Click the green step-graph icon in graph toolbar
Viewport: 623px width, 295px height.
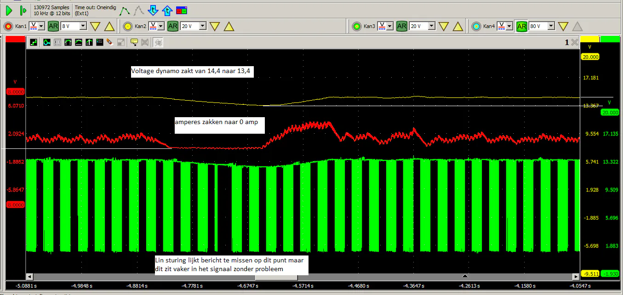[34, 42]
